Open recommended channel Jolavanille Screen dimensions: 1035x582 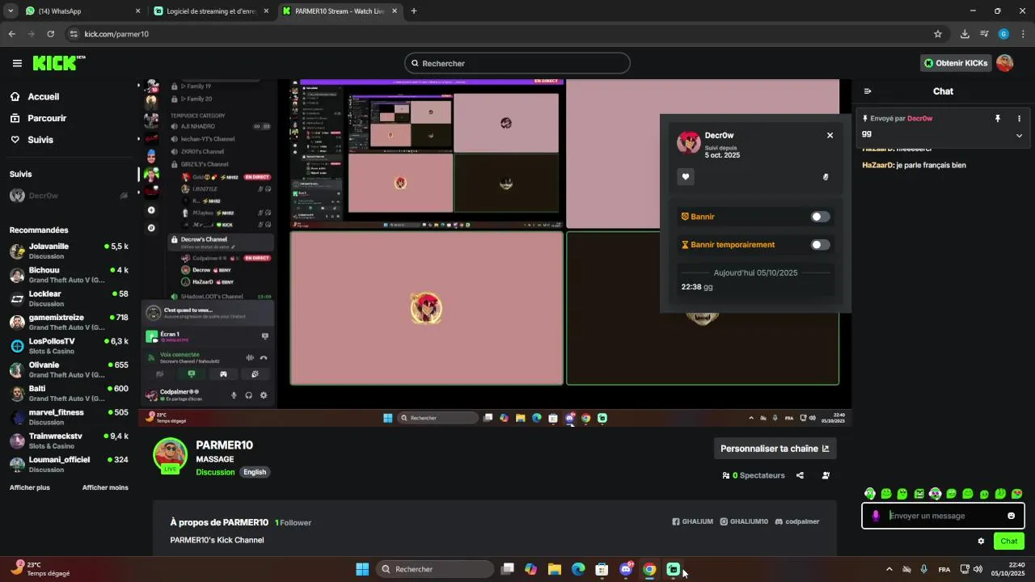(x=69, y=251)
